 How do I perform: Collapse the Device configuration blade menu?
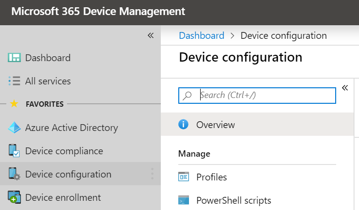point(345,88)
